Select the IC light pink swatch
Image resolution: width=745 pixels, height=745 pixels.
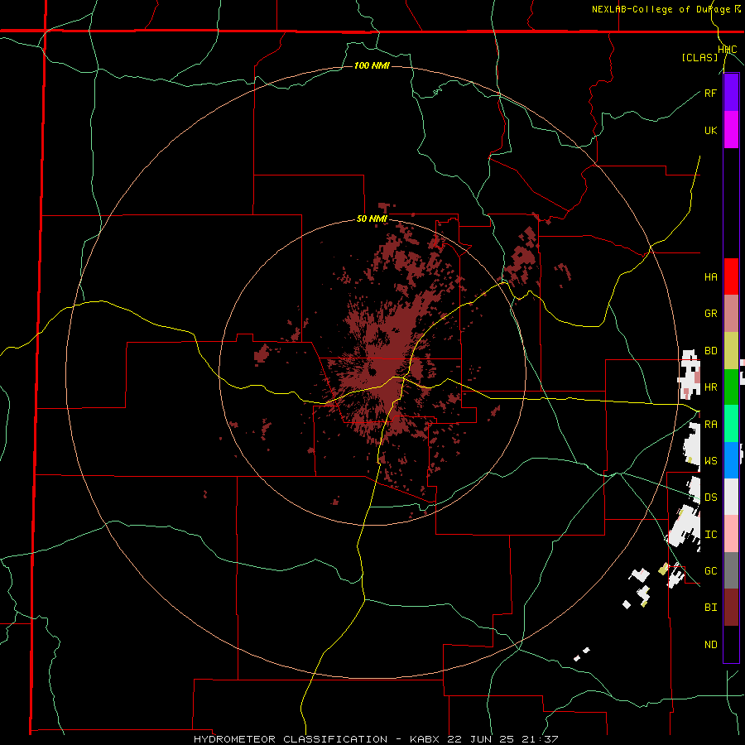[x=731, y=534]
